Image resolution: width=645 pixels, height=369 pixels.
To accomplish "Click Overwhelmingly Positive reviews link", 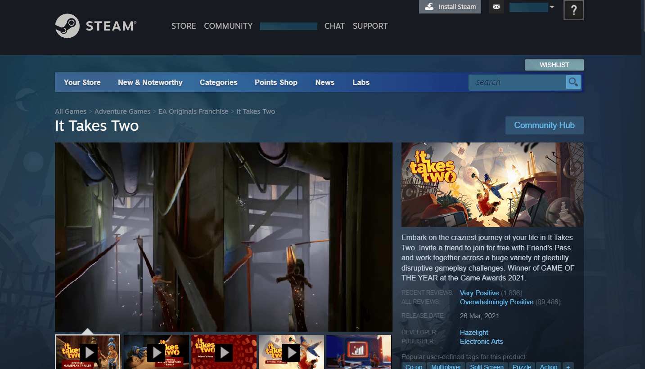I will pyautogui.click(x=496, y=302).
